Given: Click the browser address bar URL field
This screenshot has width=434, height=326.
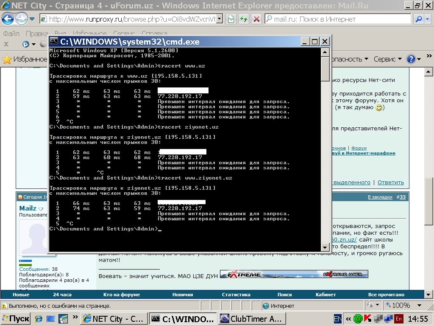Looking at the screenshot, I should point(128,19).
